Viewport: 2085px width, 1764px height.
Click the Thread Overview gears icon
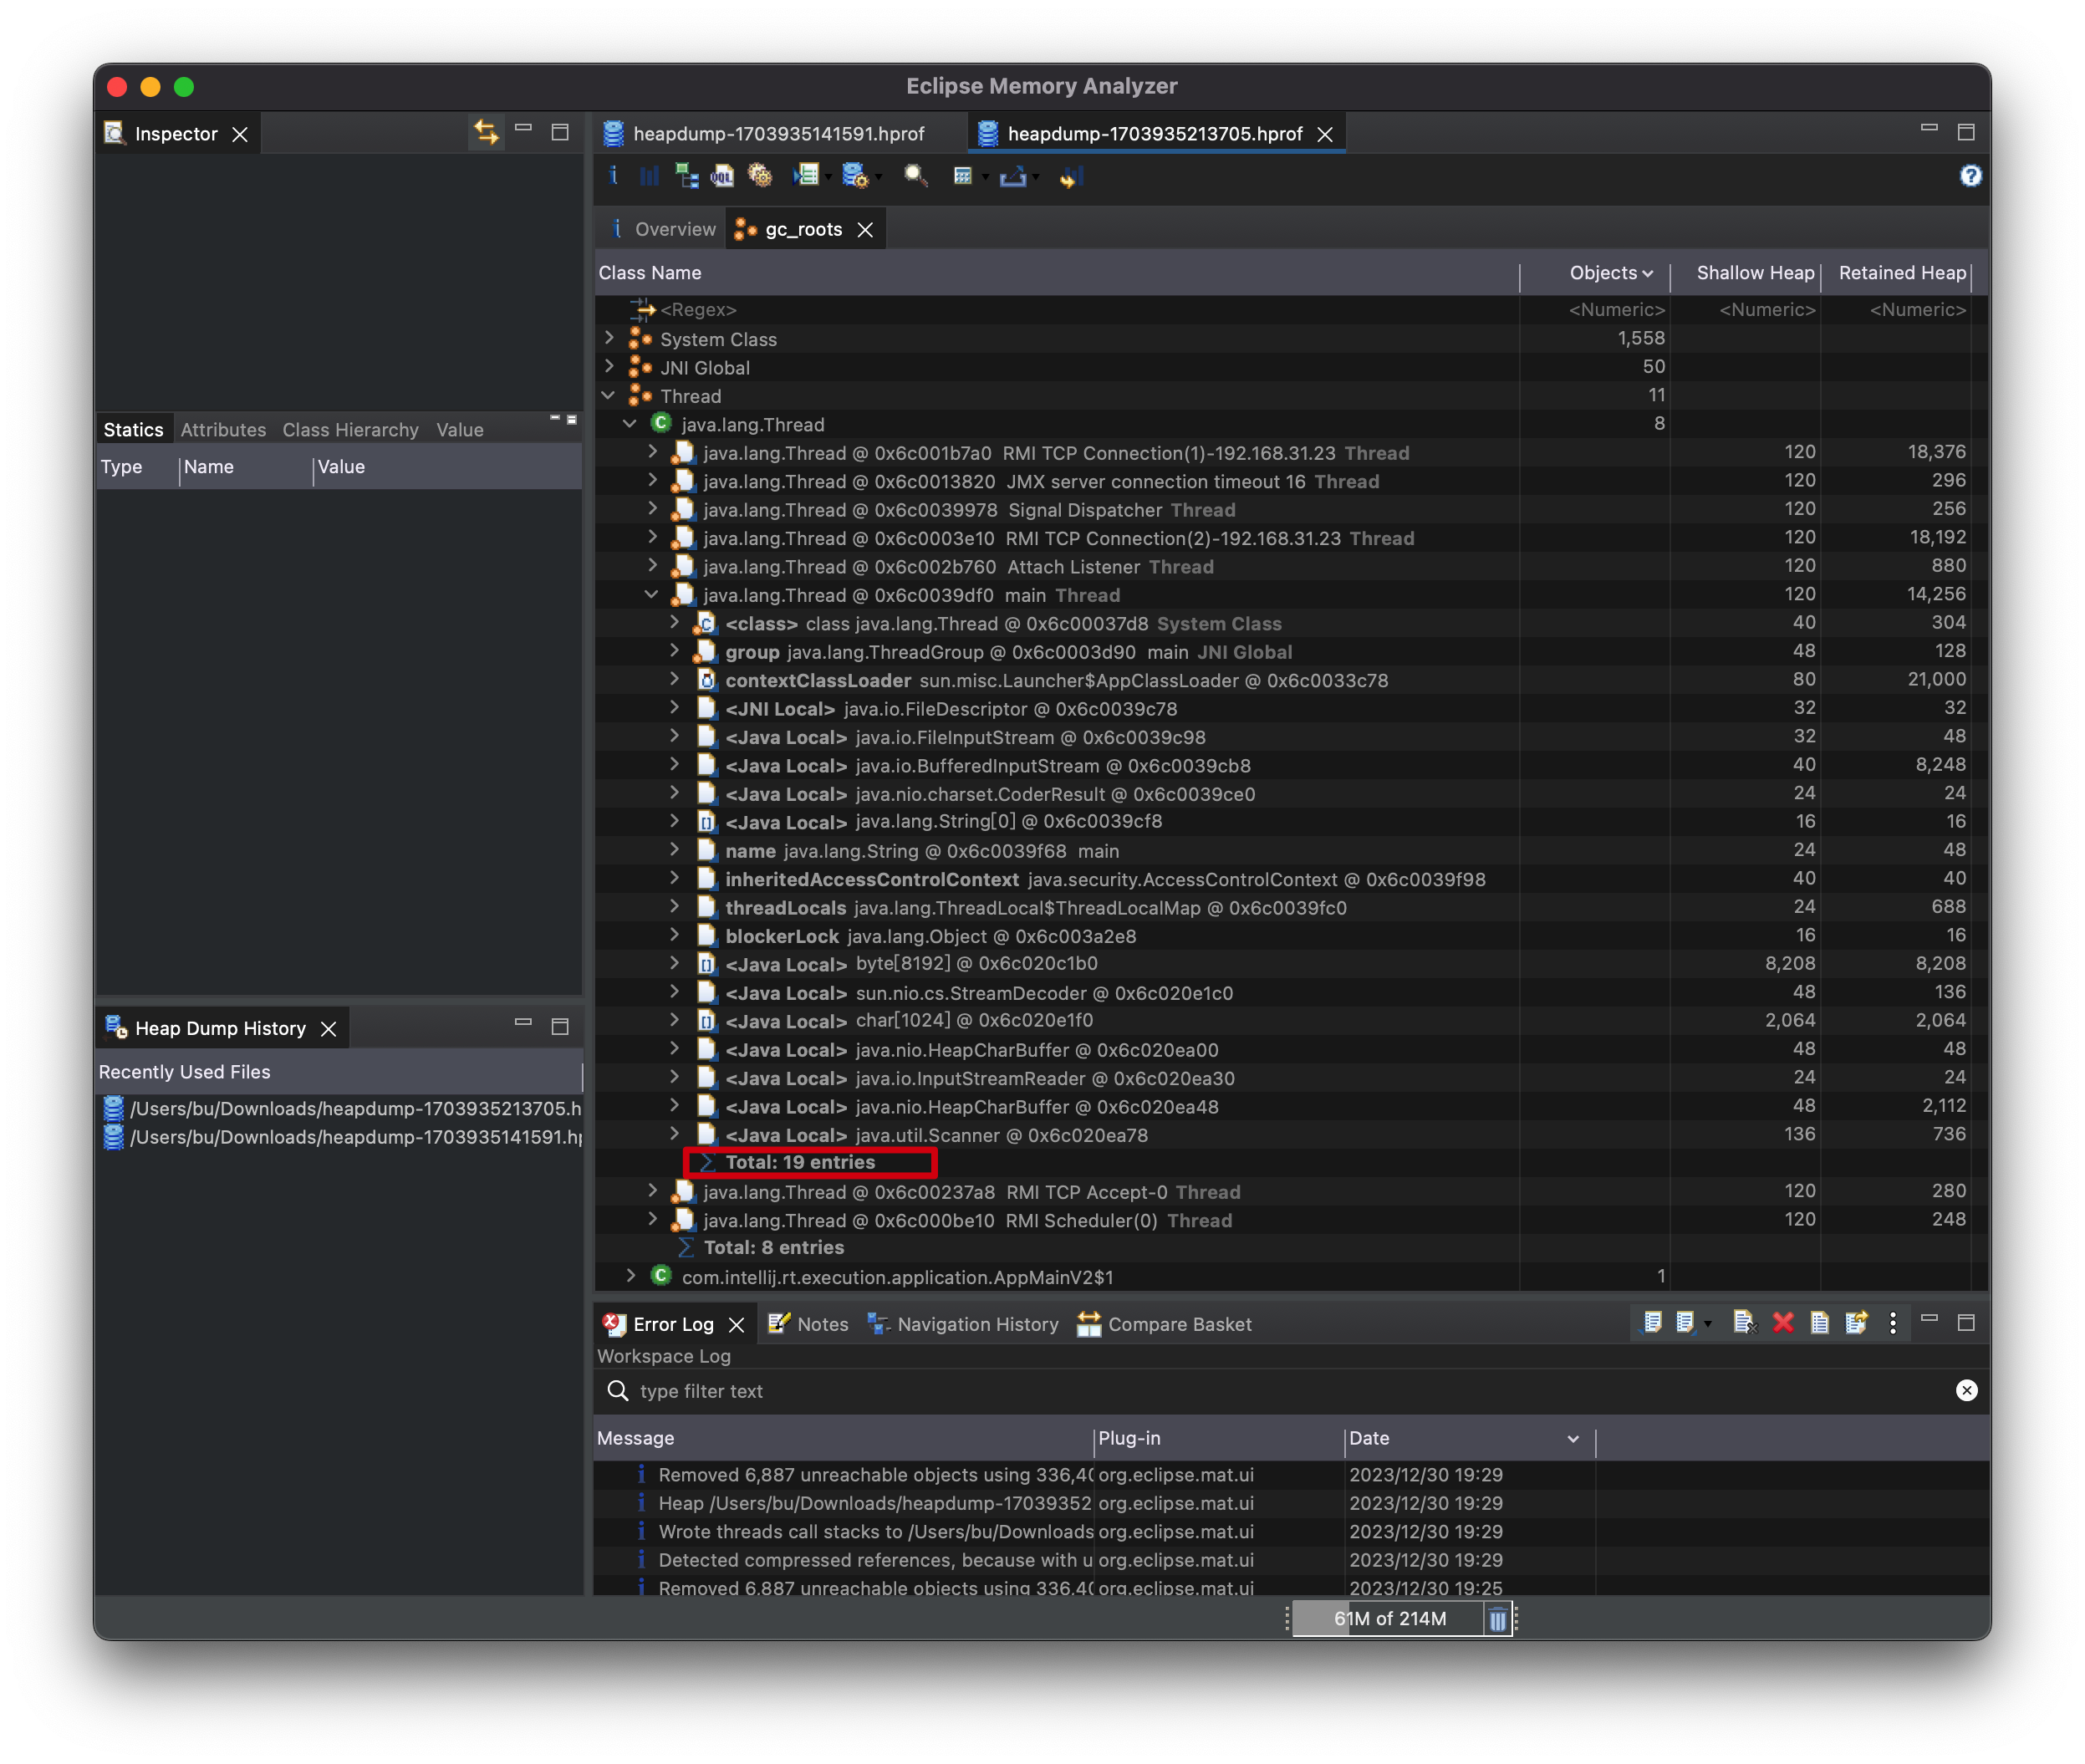(x=760, y=177)
